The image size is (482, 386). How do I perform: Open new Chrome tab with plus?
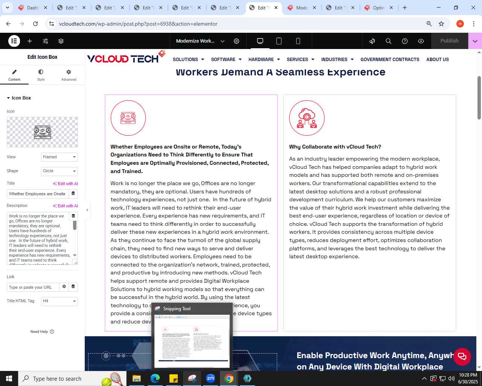tap(405, 8)
